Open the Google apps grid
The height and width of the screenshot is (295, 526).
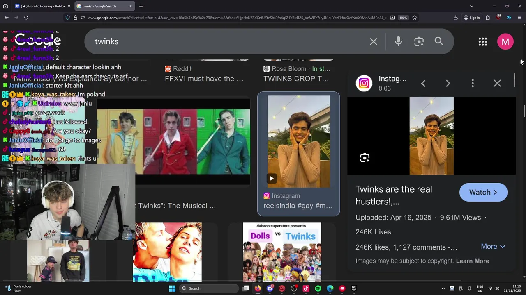click(x=483, y=41)
